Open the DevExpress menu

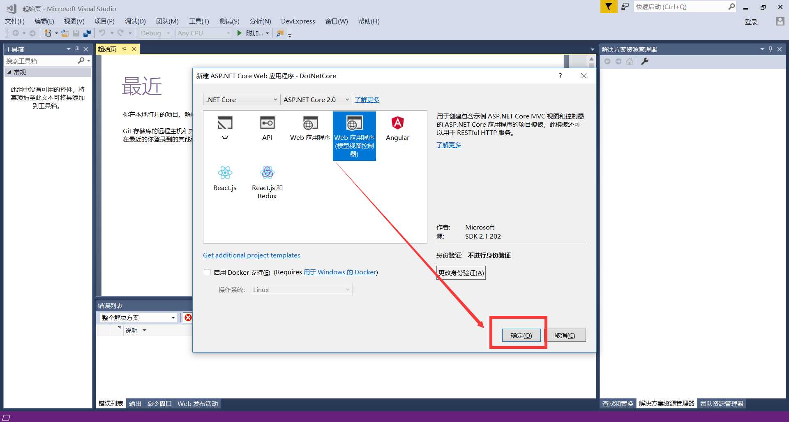[x=298, y=21]
